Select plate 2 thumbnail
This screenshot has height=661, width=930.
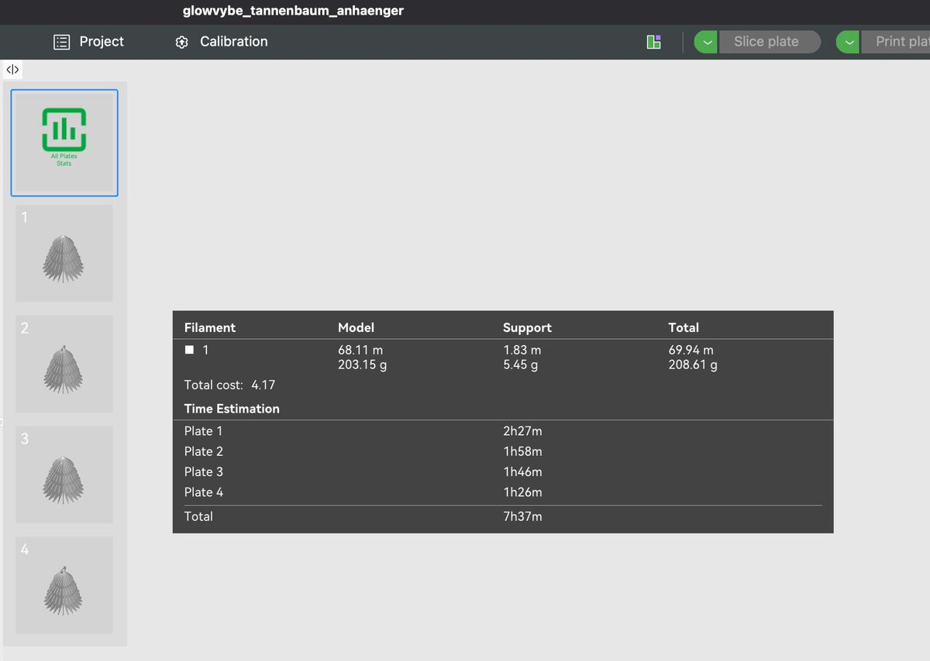(x=64, y=364)
